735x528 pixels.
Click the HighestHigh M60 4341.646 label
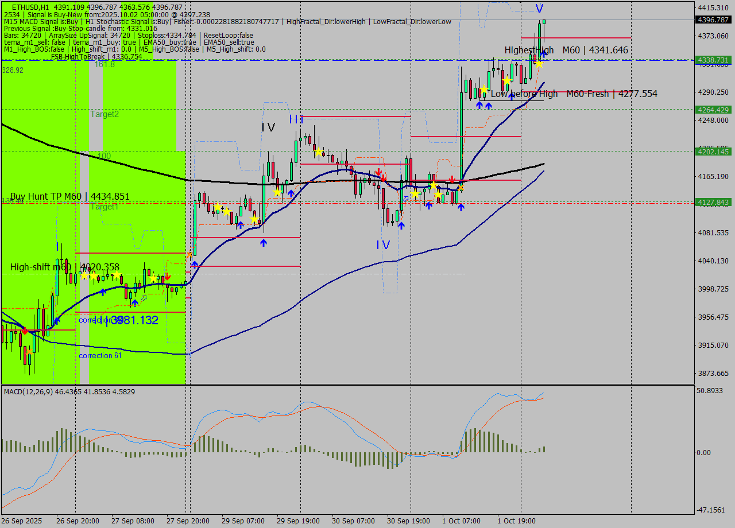point(566,51)
